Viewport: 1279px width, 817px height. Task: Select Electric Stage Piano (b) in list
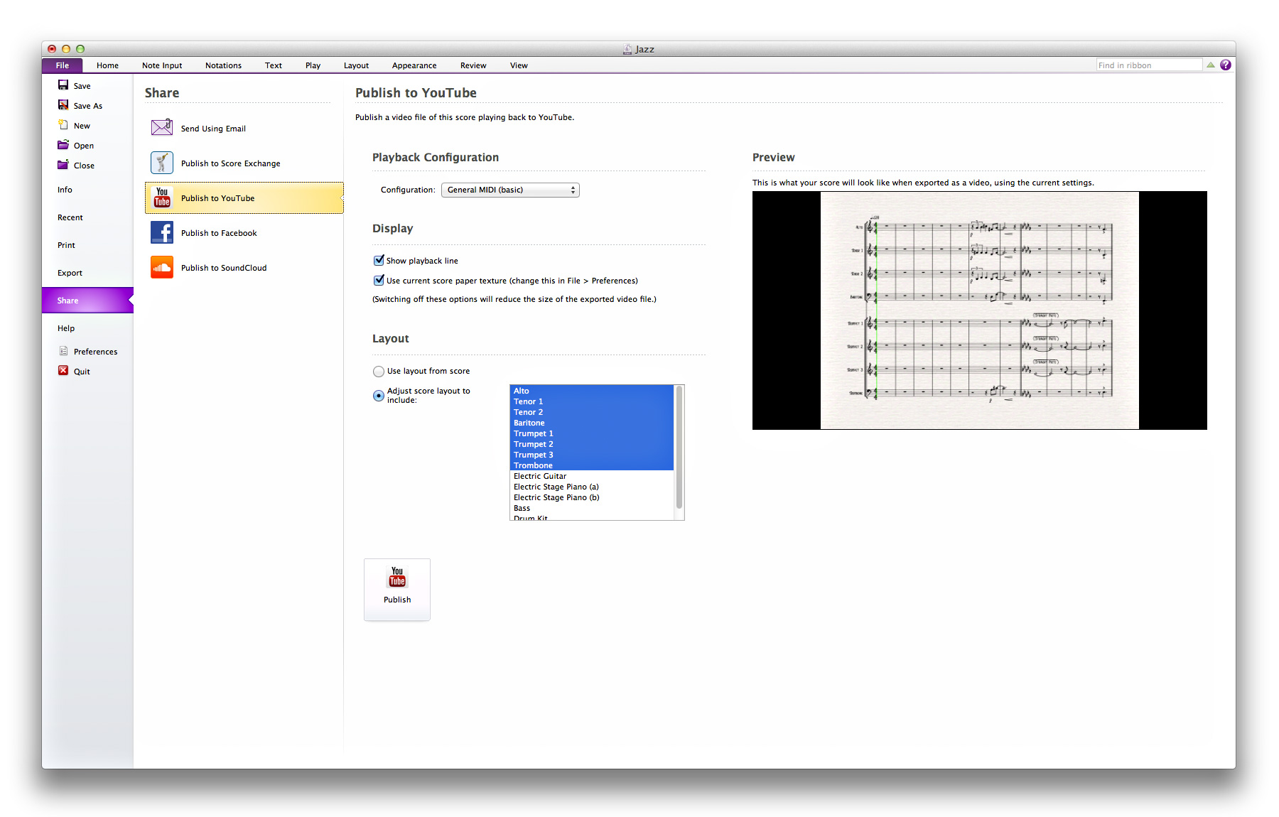592,497
